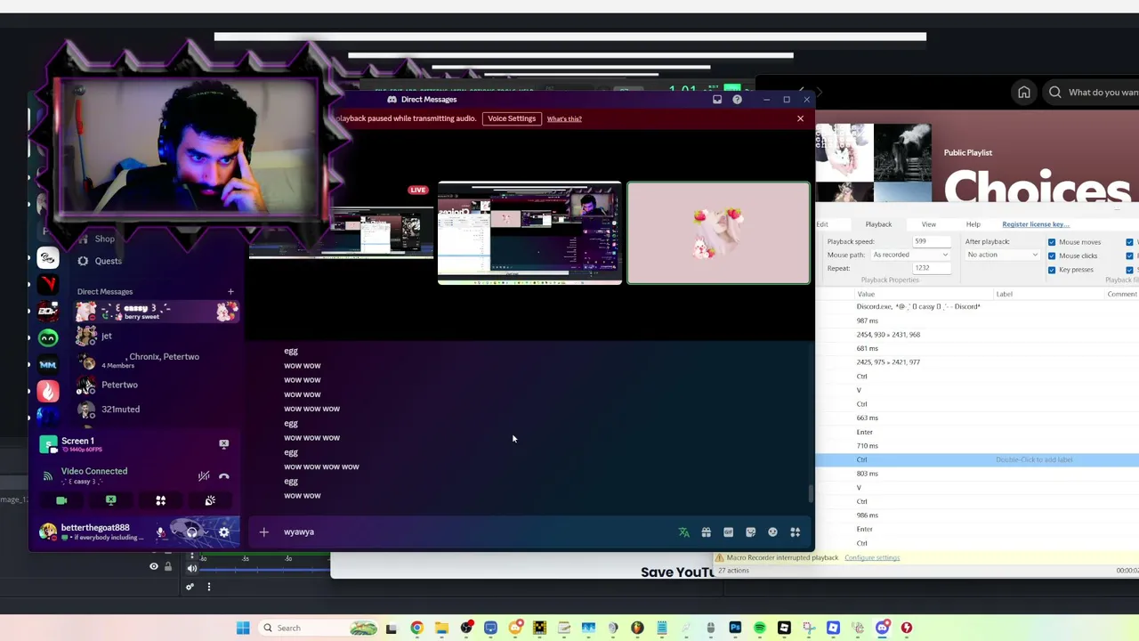Open the soundboard button in voice panel

coord(210,501)
